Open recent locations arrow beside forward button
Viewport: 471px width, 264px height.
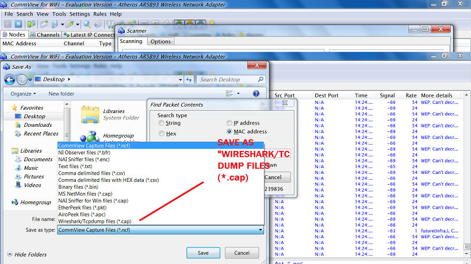(x=30, y=80)
